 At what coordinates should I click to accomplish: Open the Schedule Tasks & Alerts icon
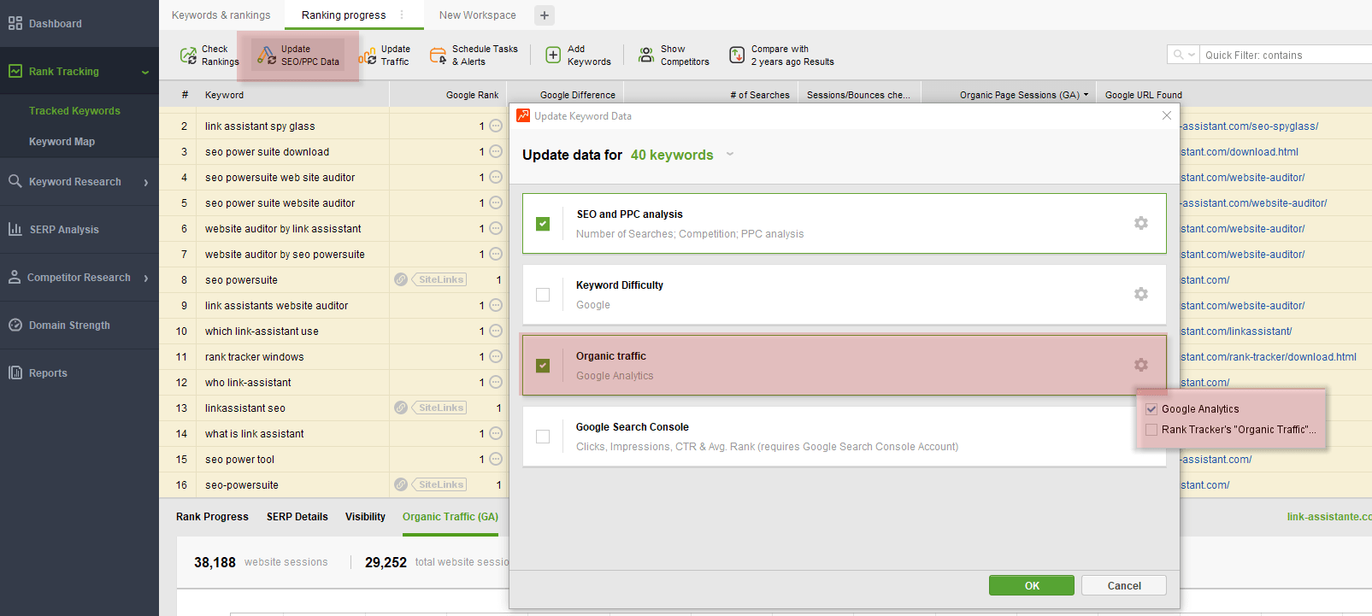tap(438, 56)
